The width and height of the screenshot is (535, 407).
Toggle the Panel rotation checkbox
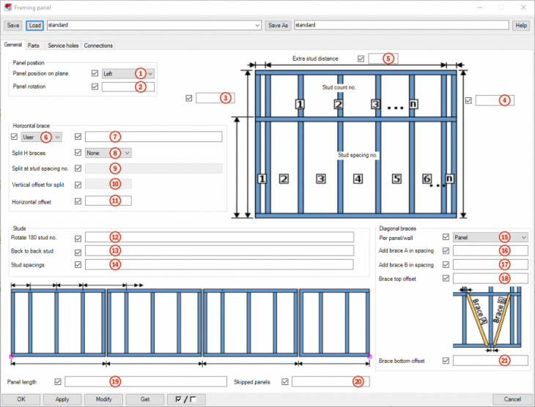(95, 86)
